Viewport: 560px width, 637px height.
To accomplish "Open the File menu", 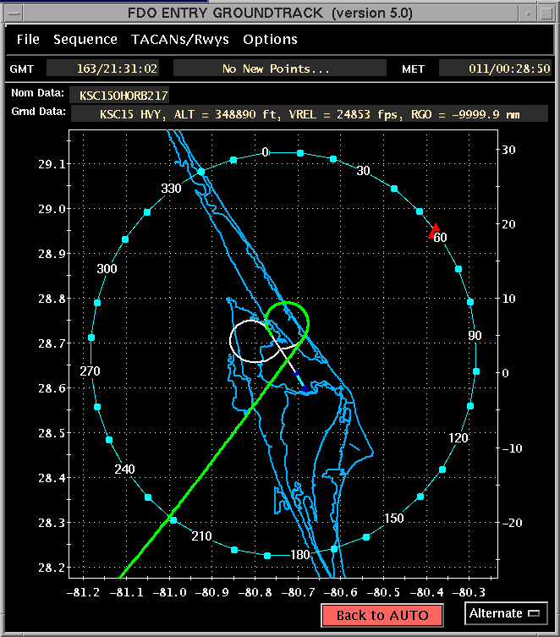I will click(x=28, y=40).
